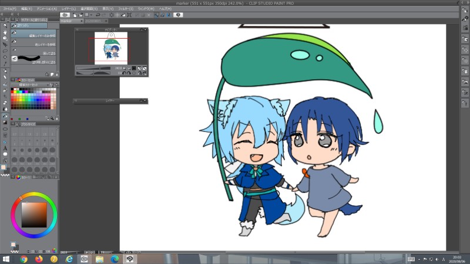Open Help from the question mark icon
This screenshot has height=264, width=470.
[x=178, y=15]
